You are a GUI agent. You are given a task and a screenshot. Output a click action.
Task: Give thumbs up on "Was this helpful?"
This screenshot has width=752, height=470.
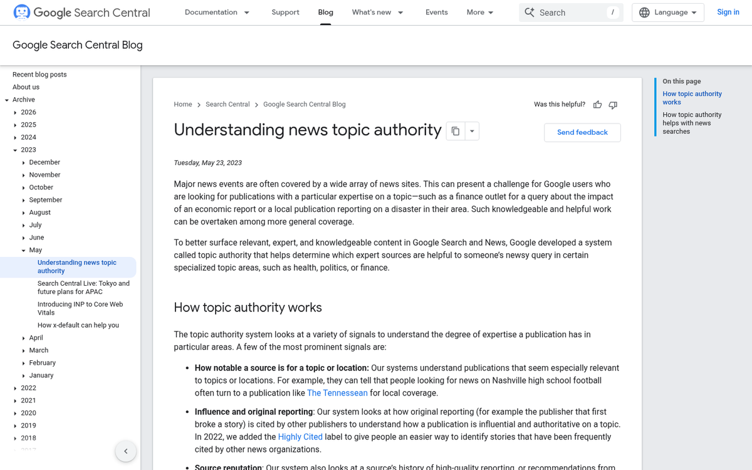point(597,105)
